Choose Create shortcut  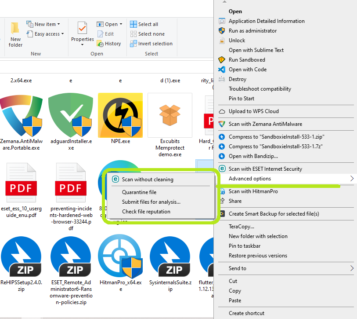[x=285, y=313]
